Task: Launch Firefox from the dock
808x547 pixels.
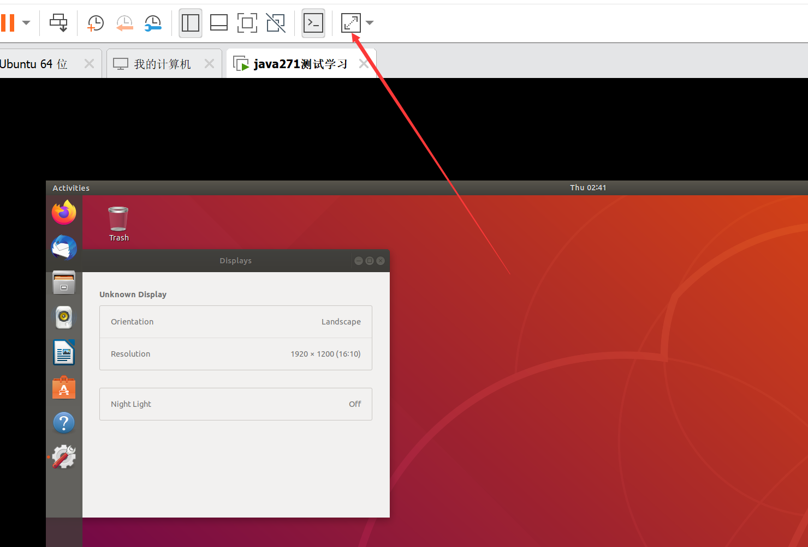Action: click(64, 212)
